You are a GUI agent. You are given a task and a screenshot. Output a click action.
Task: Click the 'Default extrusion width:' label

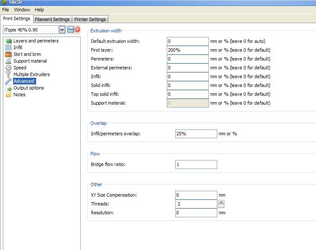115,41
